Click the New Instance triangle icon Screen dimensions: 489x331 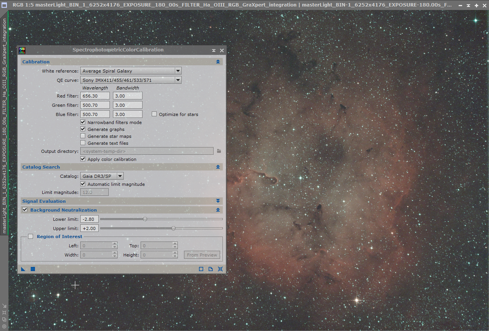pos(23,269)
